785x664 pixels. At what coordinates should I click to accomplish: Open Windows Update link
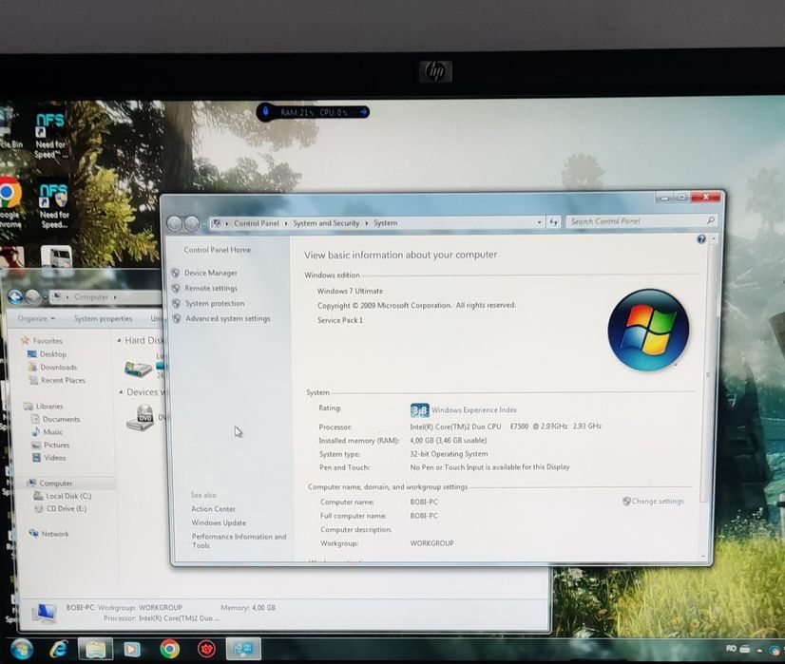point(219,522)
